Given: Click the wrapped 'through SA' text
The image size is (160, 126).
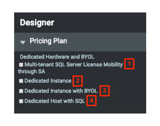Looking at the screenshot, I should pos(31,71).
